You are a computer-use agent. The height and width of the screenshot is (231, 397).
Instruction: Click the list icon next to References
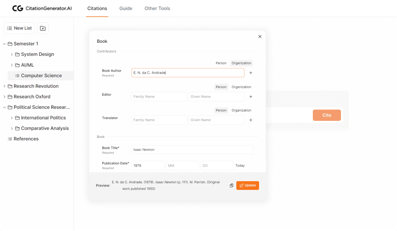pyautogui.click(x=10, y=139)
